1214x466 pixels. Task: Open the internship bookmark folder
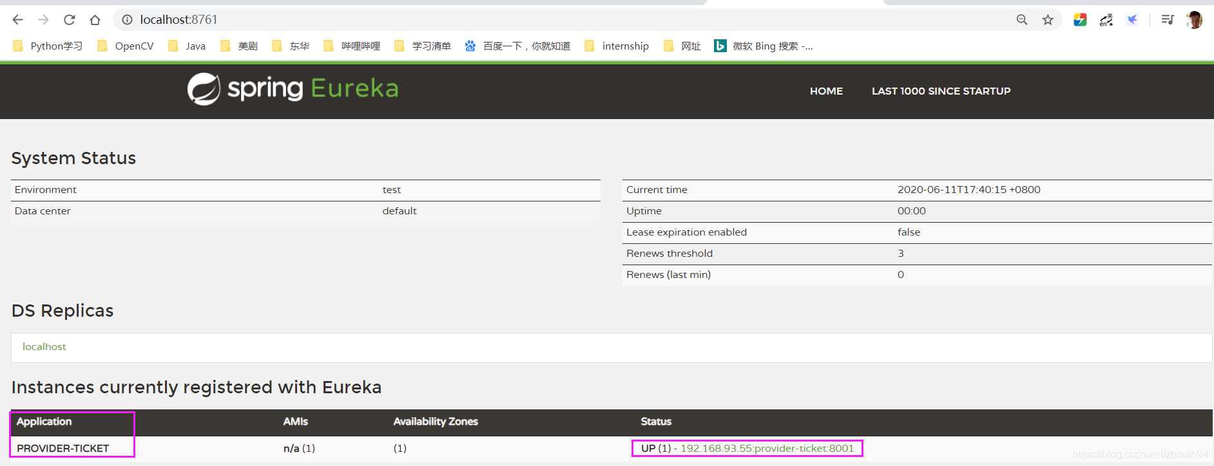coord(617,46)
